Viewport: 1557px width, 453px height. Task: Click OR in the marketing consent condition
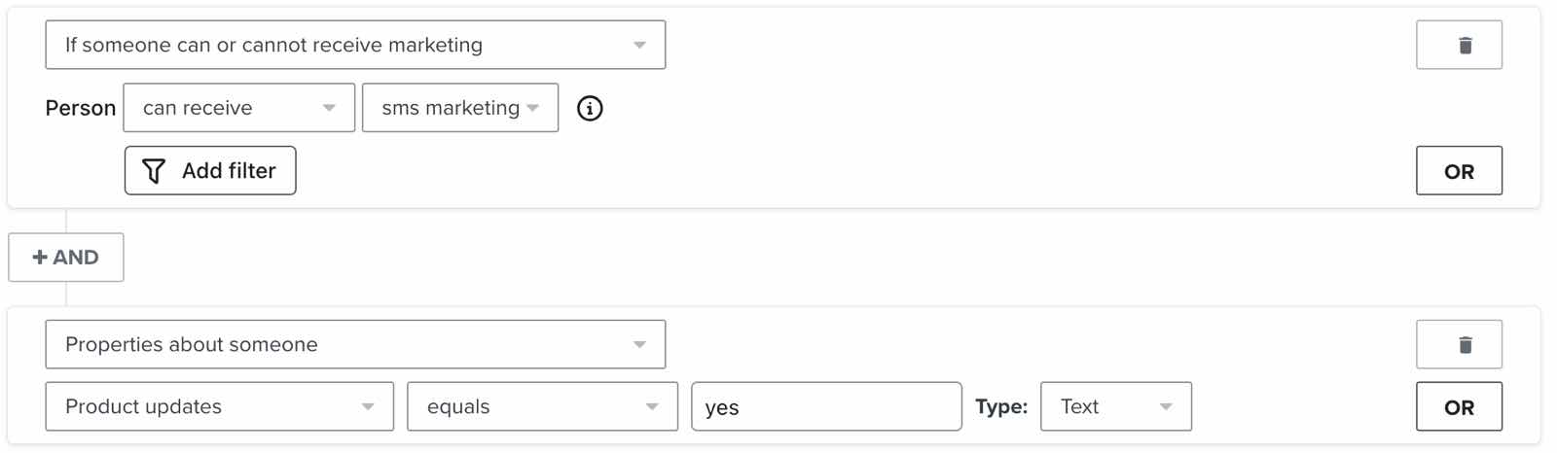click(x=1459, y=172)
